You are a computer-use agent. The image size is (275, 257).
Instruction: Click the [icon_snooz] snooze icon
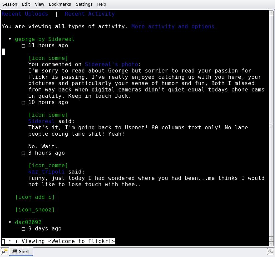pyautogui.click(x=35, y=210)
